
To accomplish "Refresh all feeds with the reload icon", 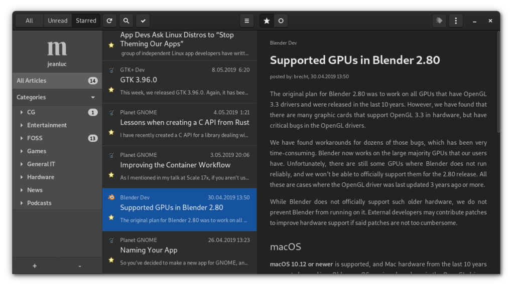I will 109,20.
